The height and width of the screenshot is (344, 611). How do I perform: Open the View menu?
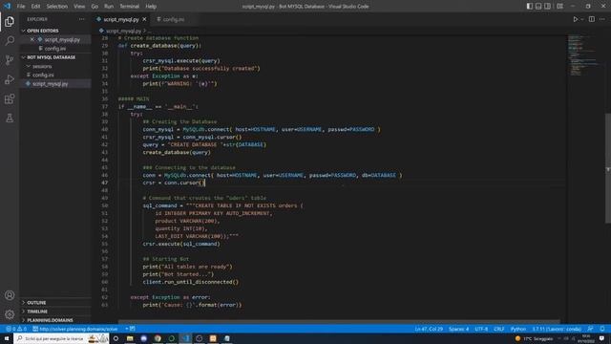[x=79, y=7]
